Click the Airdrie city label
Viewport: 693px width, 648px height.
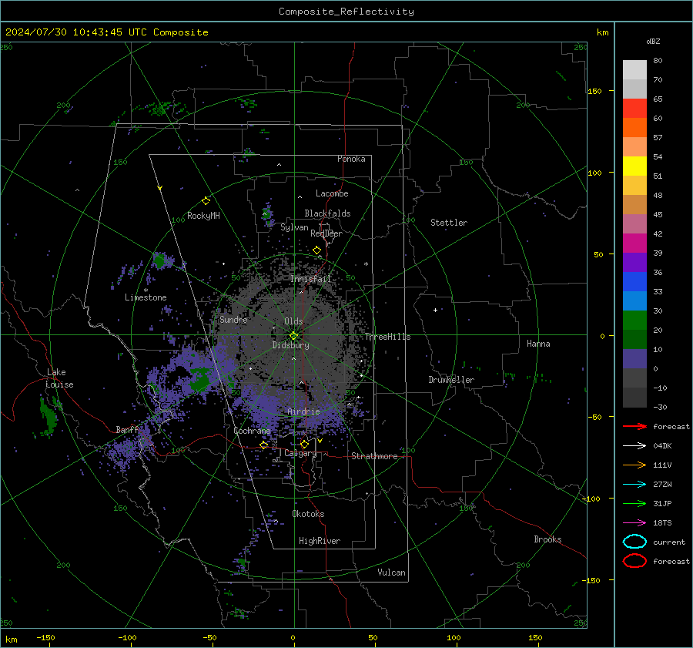click(303, 411)
